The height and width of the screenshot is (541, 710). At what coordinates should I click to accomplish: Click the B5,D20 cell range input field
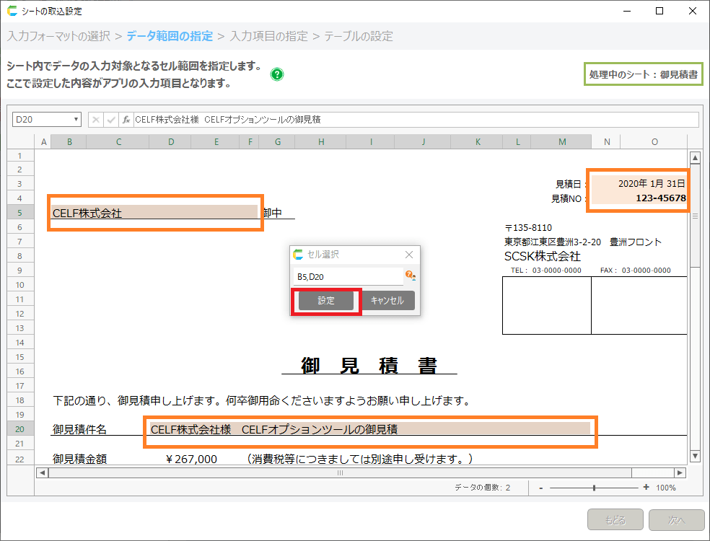[348, 276]
